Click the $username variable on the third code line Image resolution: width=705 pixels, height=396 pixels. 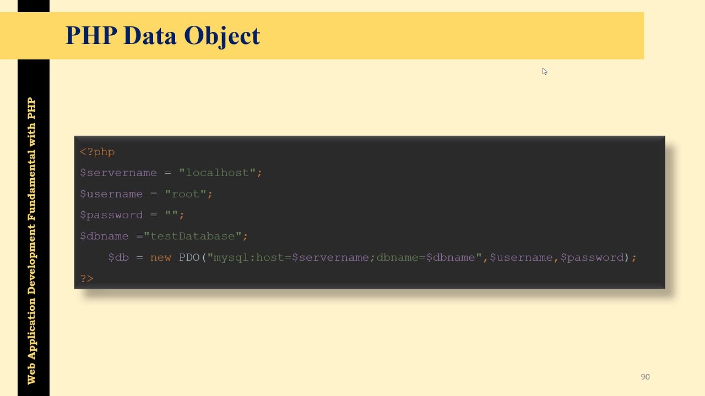point(111,194)
